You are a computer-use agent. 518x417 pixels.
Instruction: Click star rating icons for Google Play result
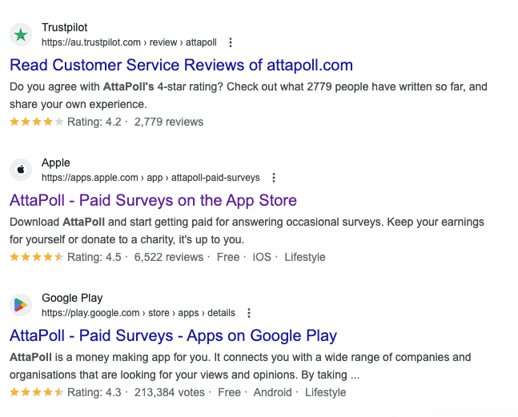point(37,392)
